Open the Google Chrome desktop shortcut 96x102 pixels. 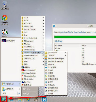coord(5,20)
